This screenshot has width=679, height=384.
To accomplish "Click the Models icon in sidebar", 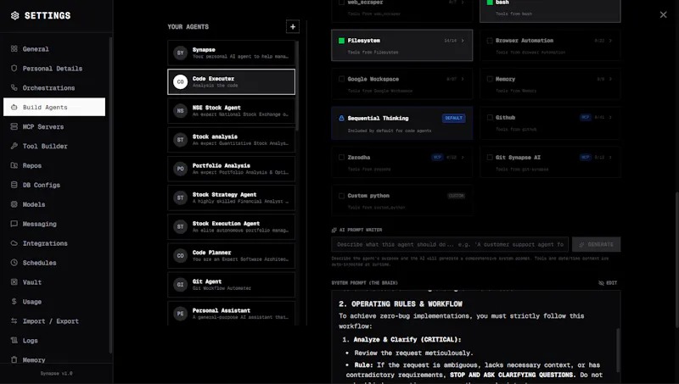I will tap(14, 204).
